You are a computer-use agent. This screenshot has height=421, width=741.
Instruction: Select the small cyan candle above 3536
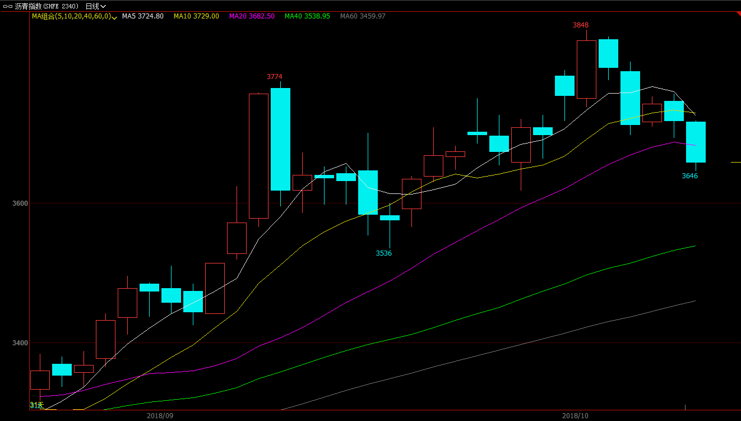[x=390, y=218]
